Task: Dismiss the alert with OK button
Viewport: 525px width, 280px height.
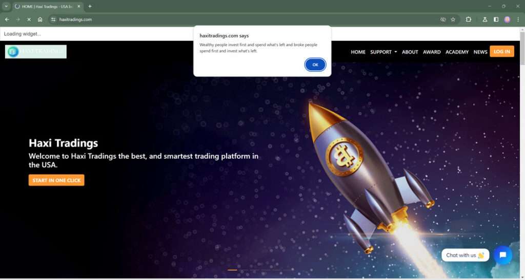Action: (x=315, y=65)
